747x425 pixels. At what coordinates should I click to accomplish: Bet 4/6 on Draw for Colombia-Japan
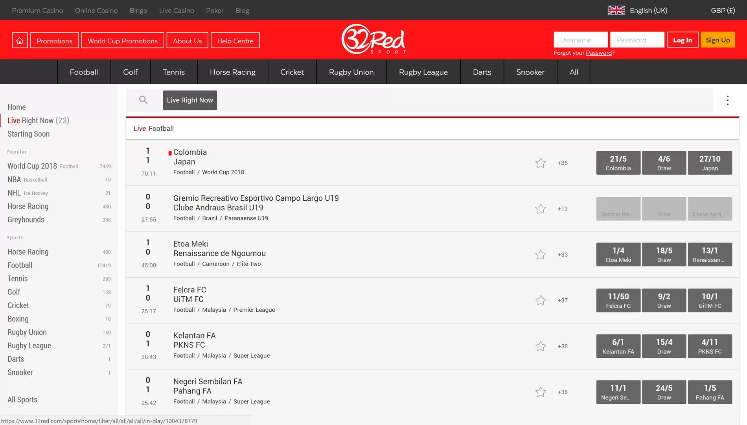pyautogui.click(x=664, y=163)
